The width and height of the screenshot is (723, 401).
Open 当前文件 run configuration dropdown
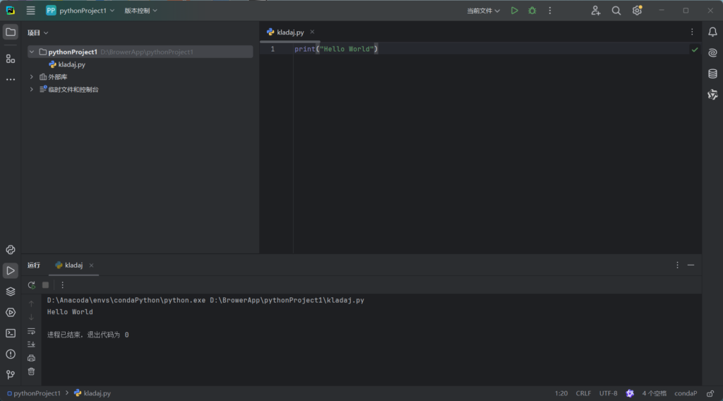483,10
